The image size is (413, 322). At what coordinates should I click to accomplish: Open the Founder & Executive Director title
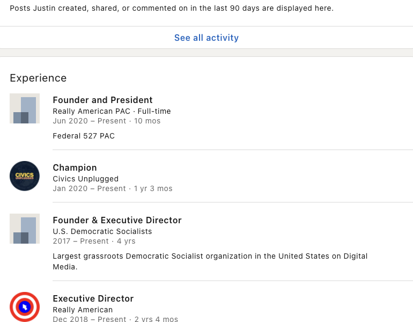(x=117, y=220)
